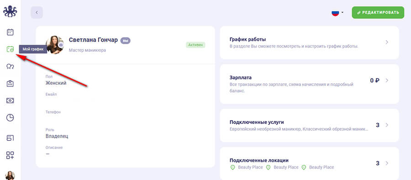Viewport: 411px width, 180px height.
Task: Expand Зарплата chevron arrow
Action: [387, 80]
